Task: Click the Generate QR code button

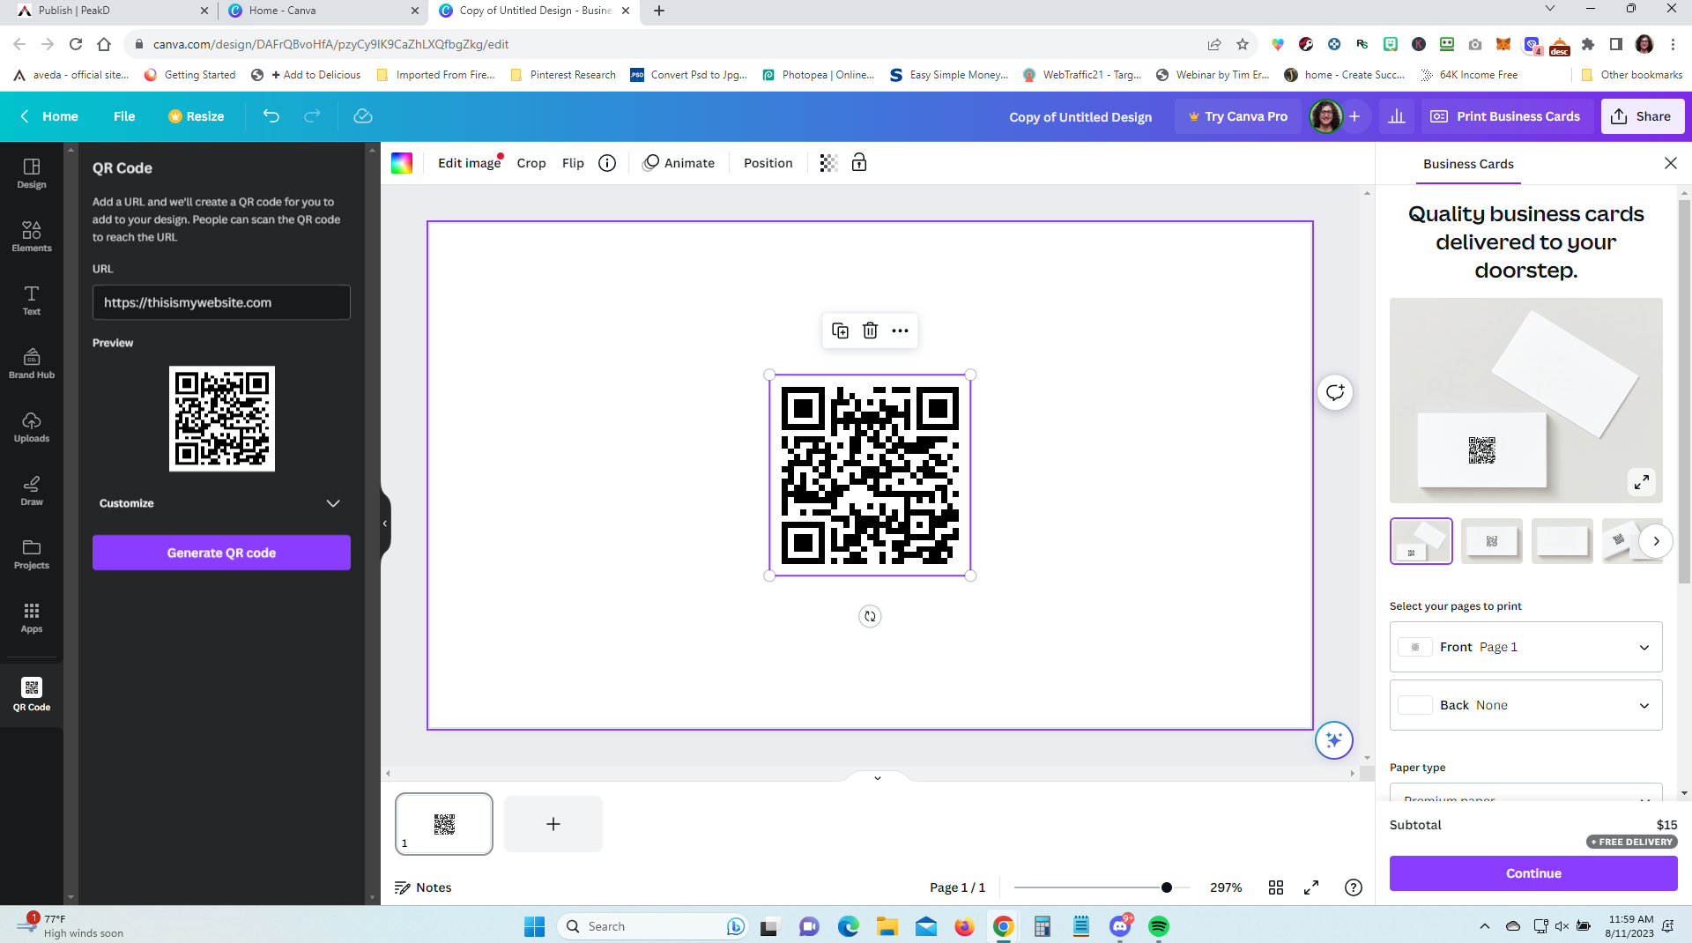Action: pos(221,553)
